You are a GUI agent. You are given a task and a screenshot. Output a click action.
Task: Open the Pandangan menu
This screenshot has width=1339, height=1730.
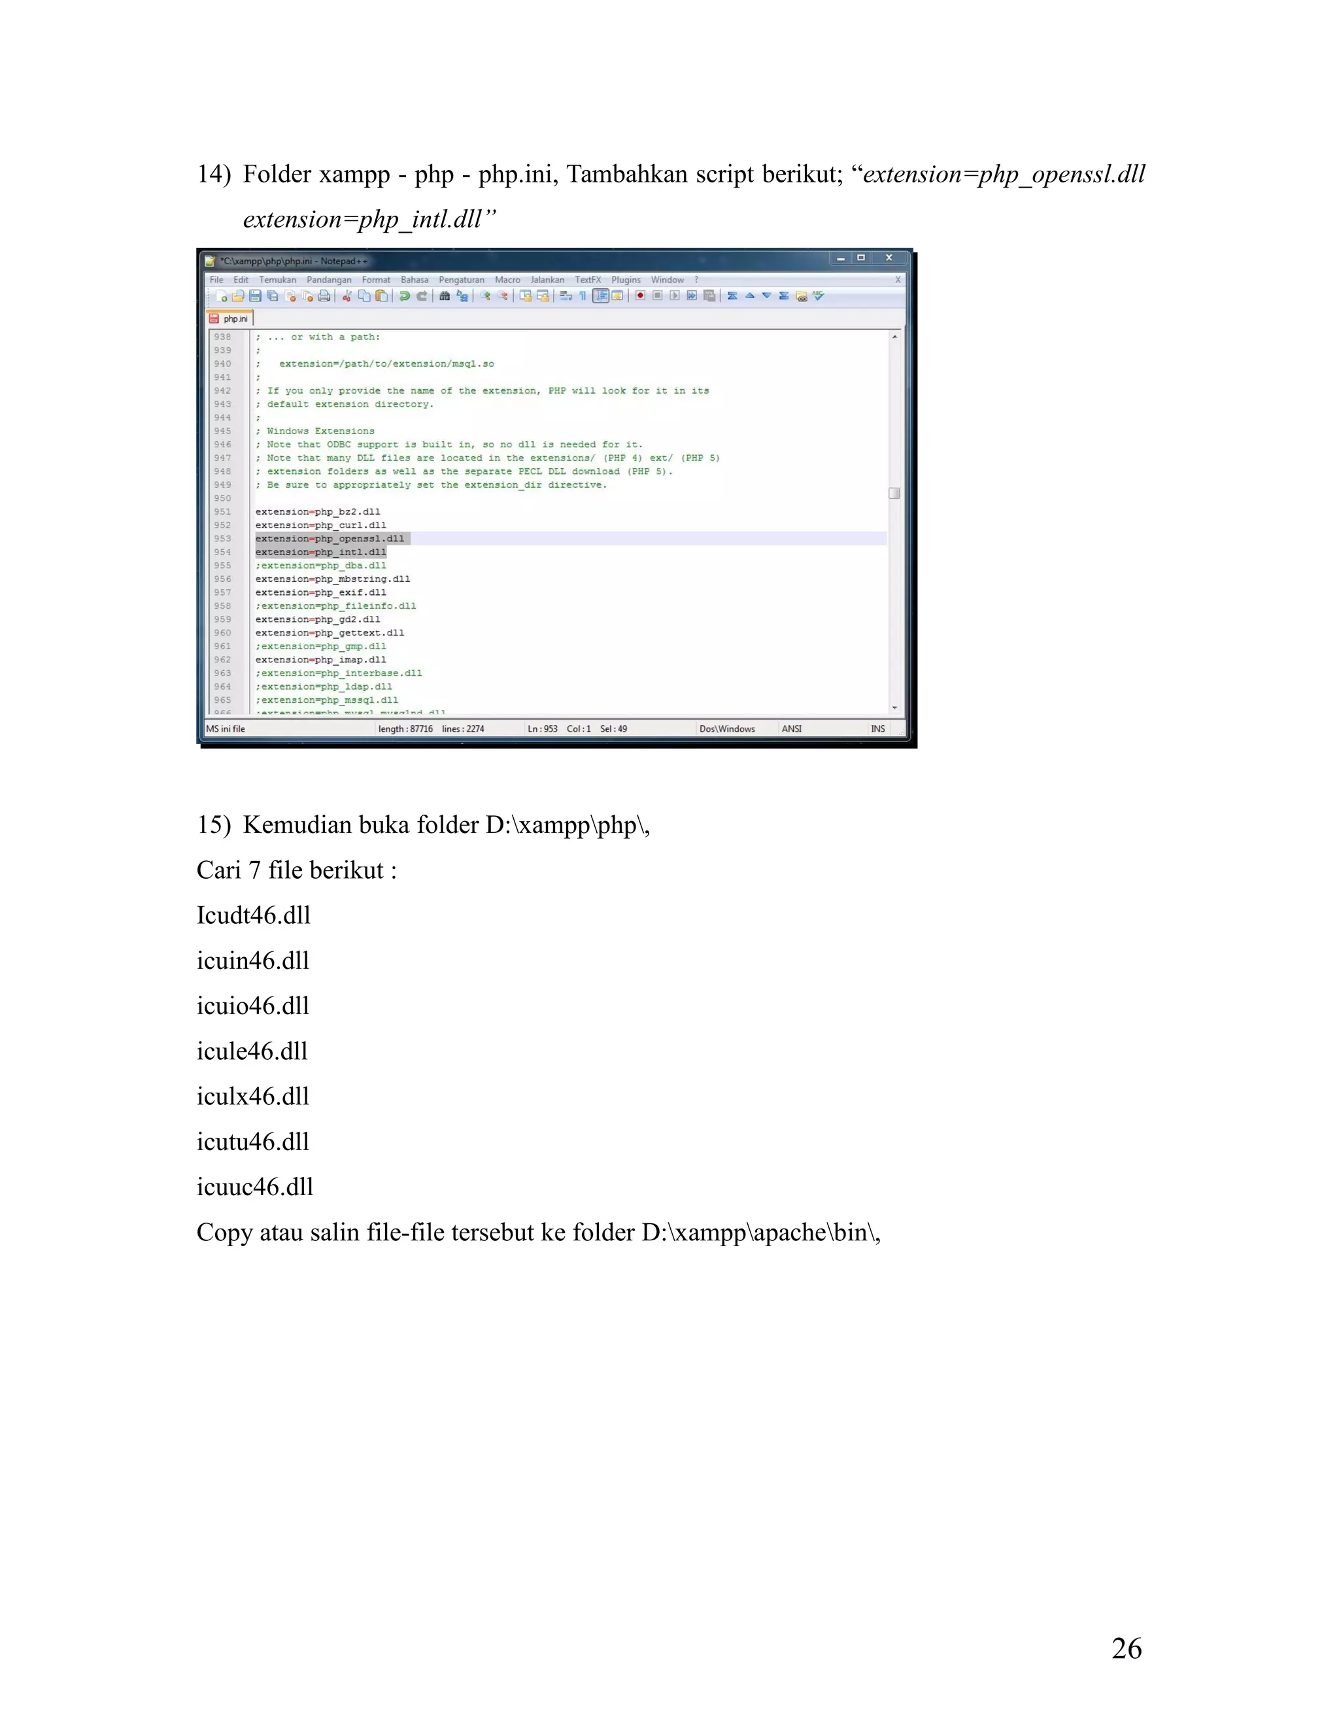pos(329,280)
